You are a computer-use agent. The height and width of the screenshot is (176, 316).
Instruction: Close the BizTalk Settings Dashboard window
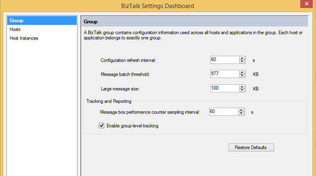pos(307,4)
